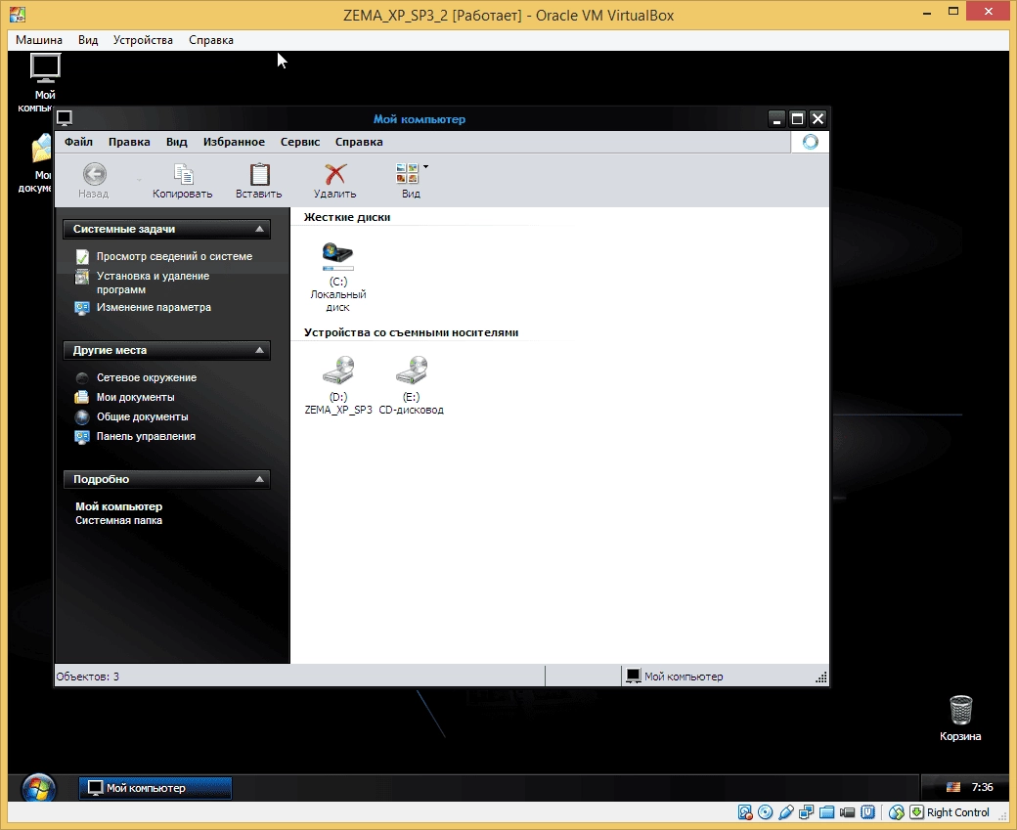This screenshot has width=1017, height=830.
Task: Open VirtualBox Вид menu
Action: tap(88, 40)
